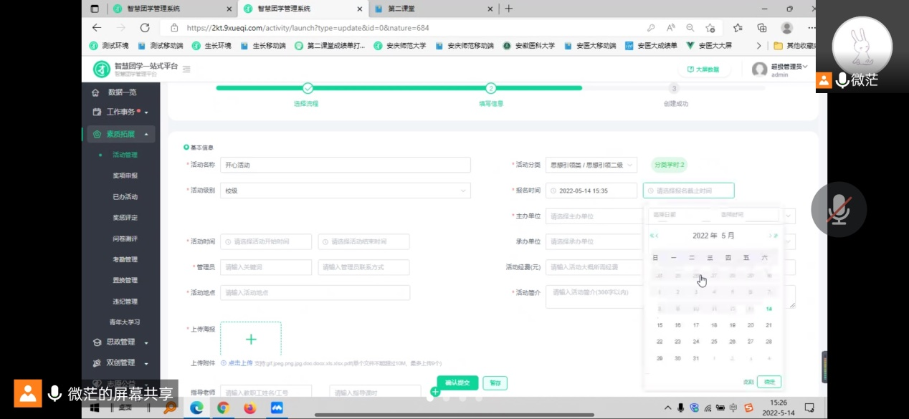Click the sidebar collapse hamburger icon
The width and height of the screenshot is (909, 419).
point(186,69)
